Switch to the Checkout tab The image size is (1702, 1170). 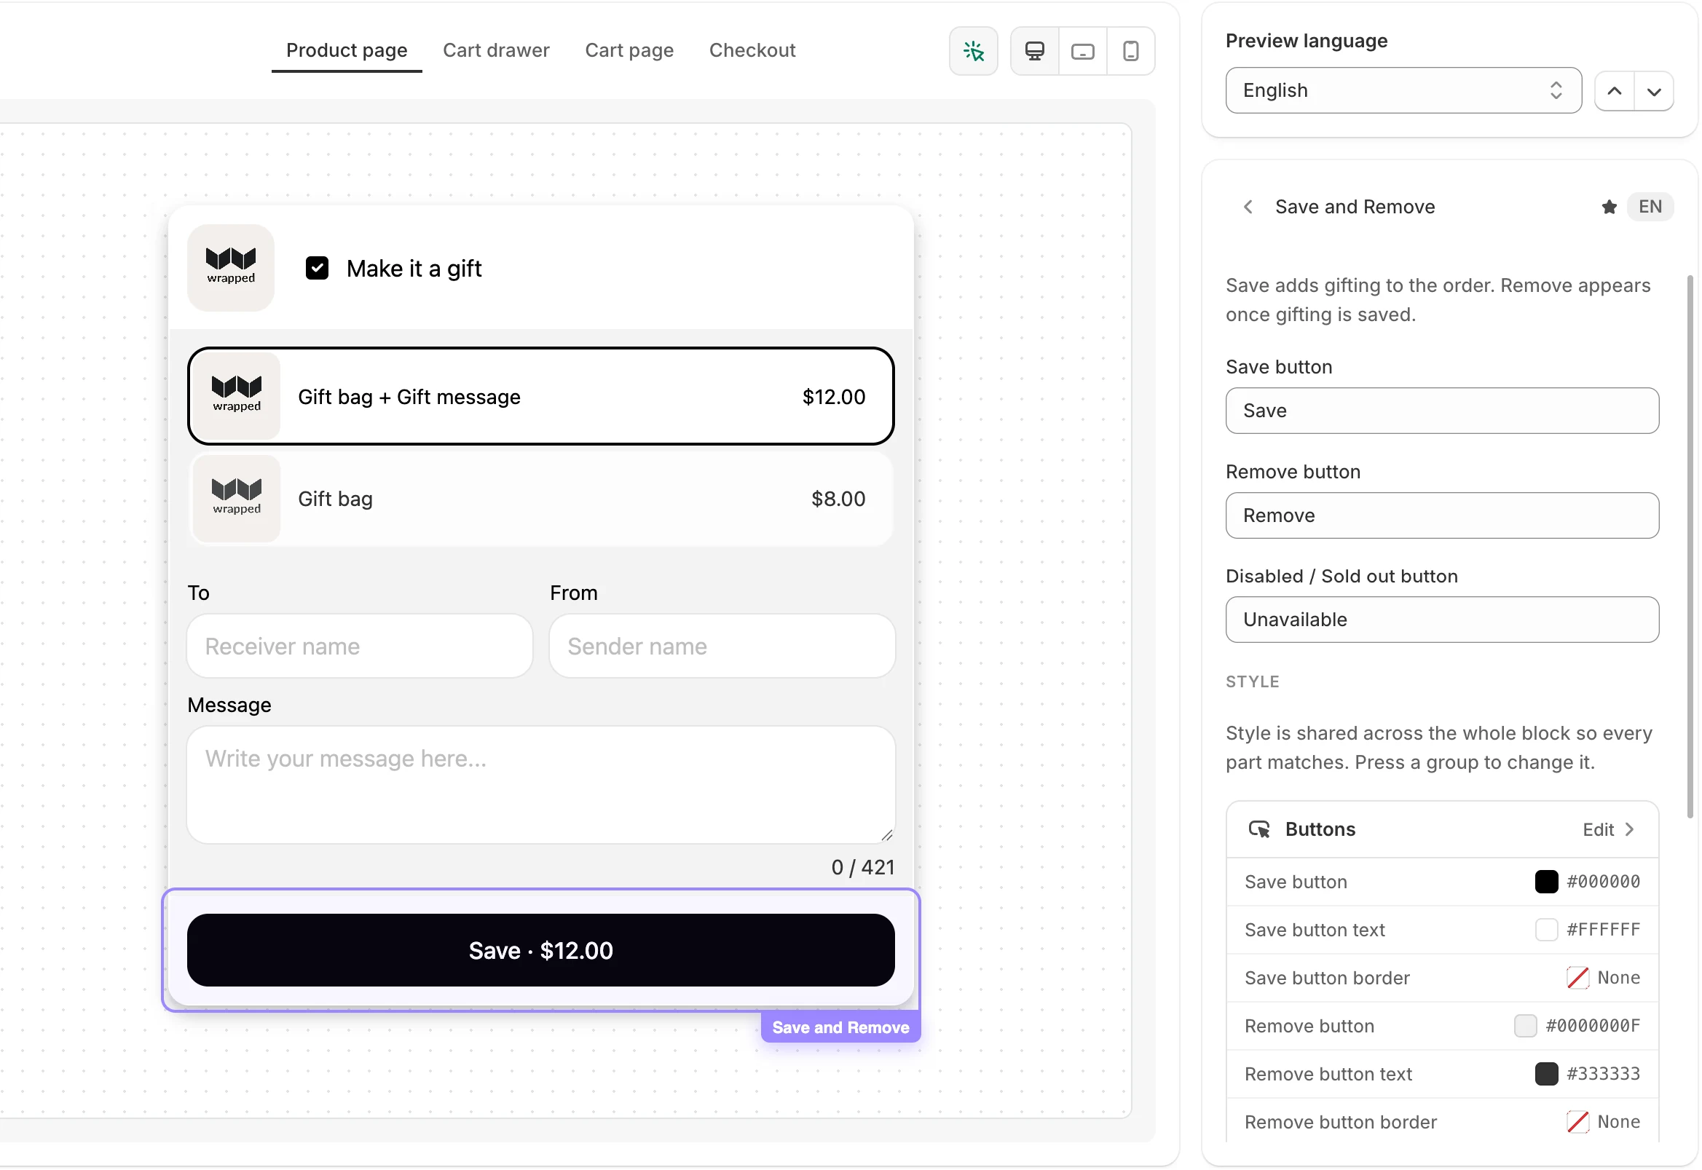[x=752, y=50]
